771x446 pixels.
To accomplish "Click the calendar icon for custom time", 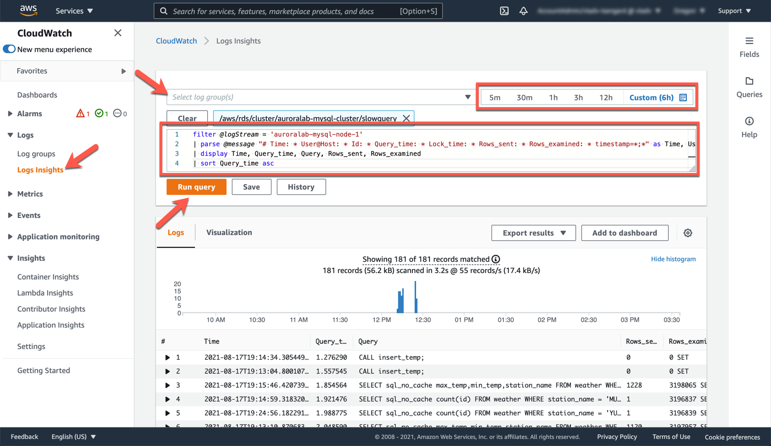I will click(x=683, y=97).
